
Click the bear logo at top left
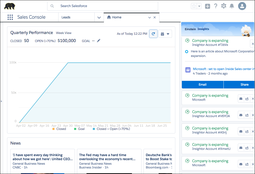coord(10,6)
